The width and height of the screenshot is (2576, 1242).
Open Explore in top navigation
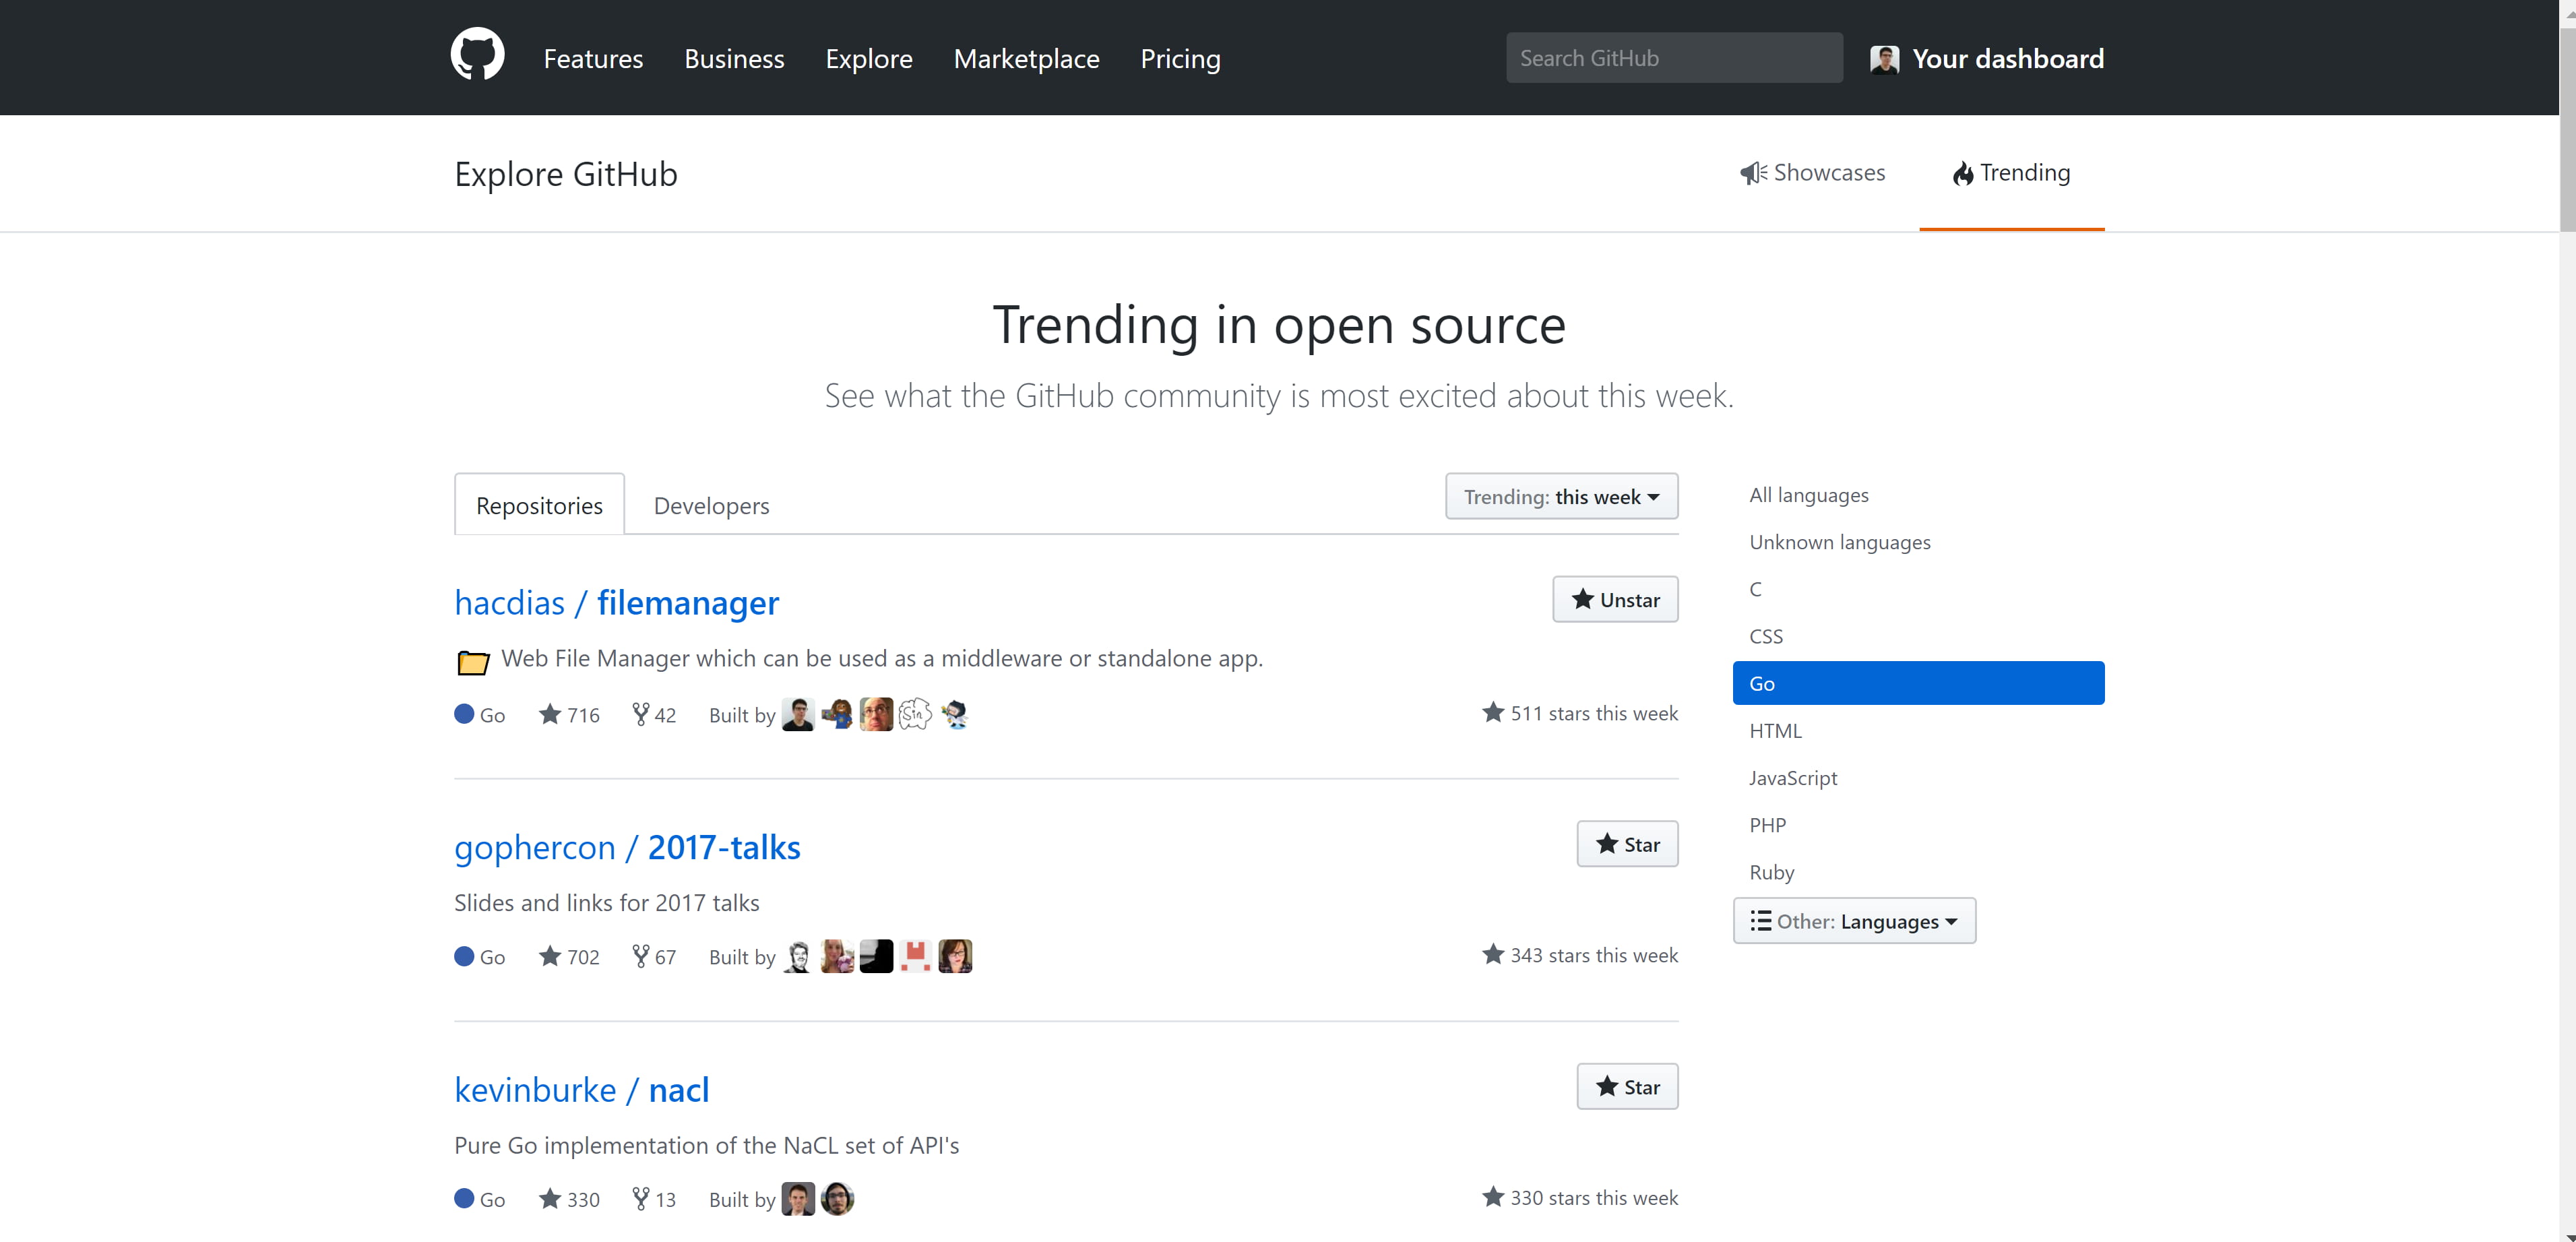[x=868, y=58]
